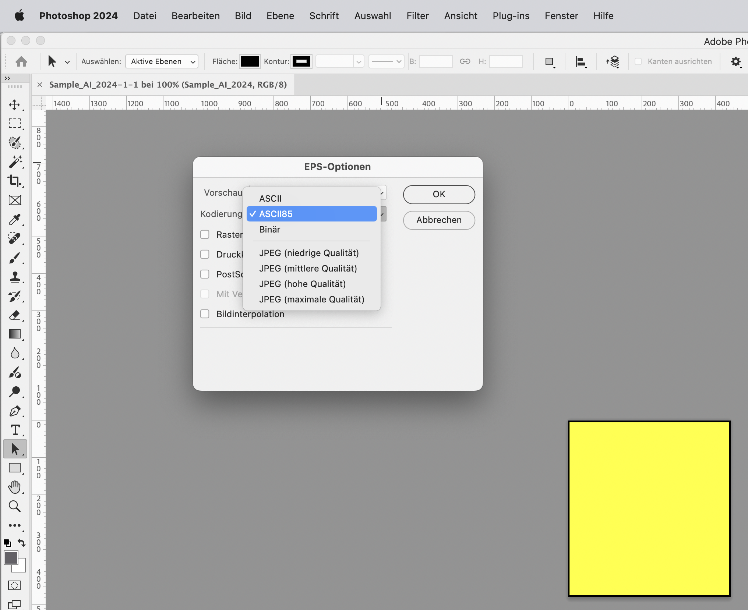The image size is (748, 610).
Task: Select the Brush tool
Action: 15,258
